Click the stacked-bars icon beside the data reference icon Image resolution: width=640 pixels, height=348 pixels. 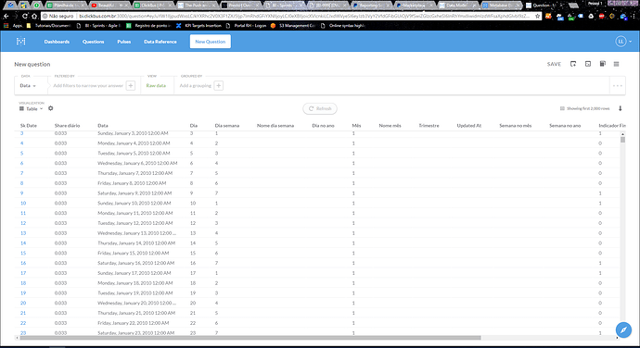click(x=616, y=64)
